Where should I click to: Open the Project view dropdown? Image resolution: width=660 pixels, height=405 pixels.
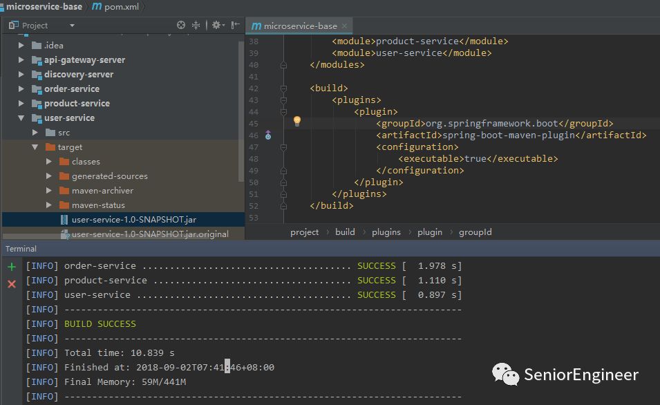(72, 26)
